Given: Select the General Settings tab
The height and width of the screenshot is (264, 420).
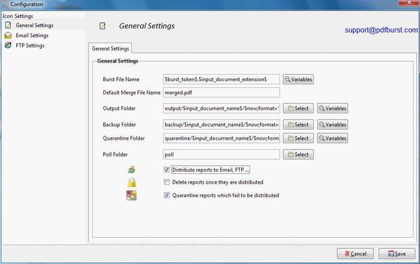Looking at the screenshot, I should coord(110,49).
